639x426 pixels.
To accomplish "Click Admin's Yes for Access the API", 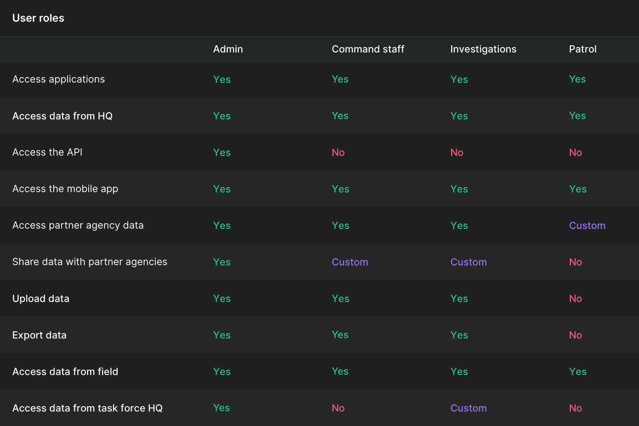I will [222, 153].
